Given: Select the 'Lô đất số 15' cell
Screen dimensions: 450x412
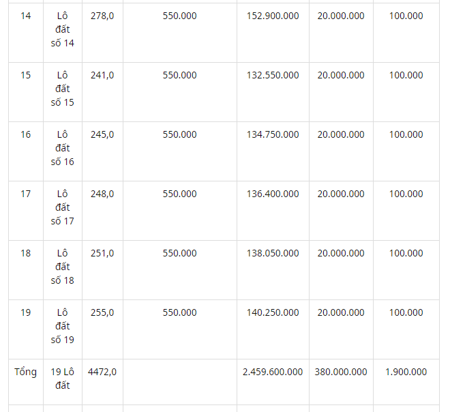Looking at the screenshot, I should coord(62,89).
